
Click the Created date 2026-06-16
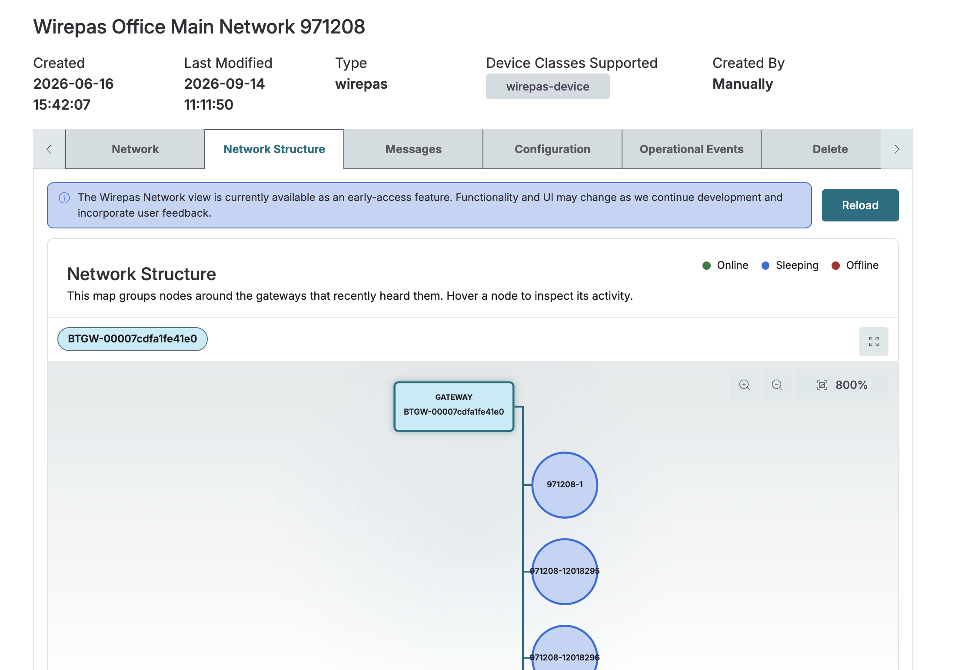[73, 84]
